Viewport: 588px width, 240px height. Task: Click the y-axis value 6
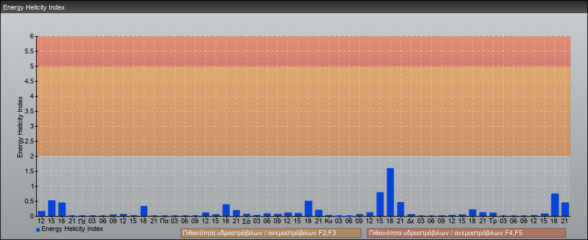[32, 37]
